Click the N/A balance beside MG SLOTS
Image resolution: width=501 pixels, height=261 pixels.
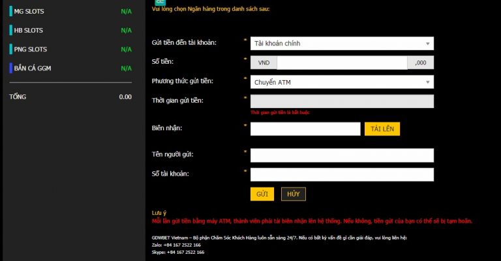(126, 11)
